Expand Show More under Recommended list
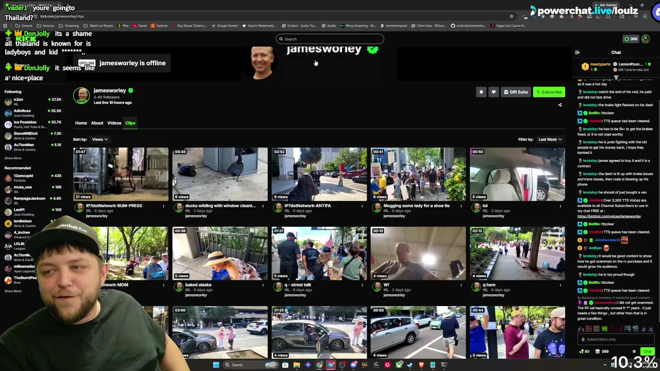Screen dimensions: 660x371 pos(13,291)
